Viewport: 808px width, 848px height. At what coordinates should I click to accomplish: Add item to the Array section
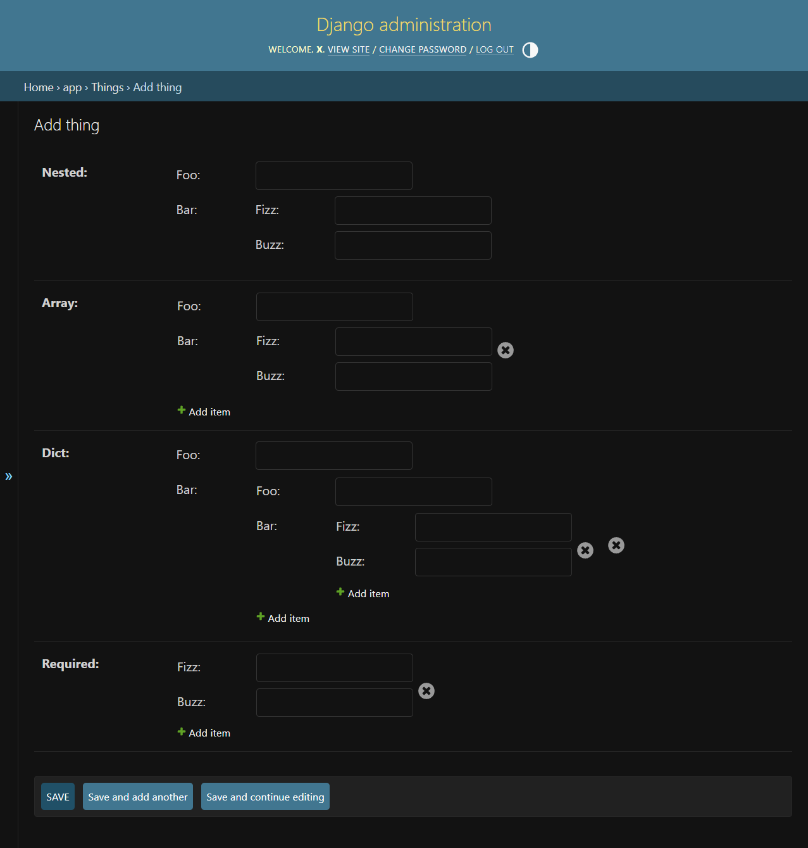tap(204, 412)
